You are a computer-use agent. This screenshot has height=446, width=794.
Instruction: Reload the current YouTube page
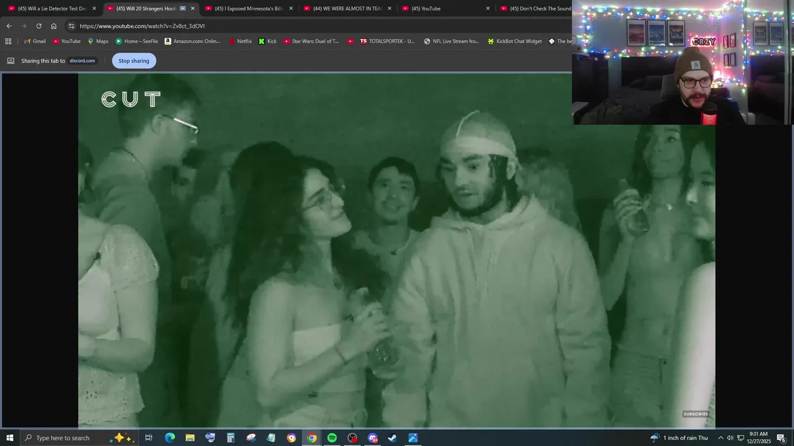click(38, 26)
